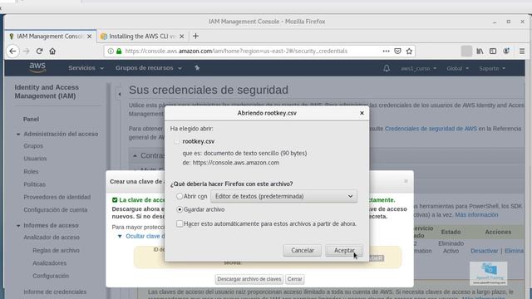The image size is (532, 299).
Task: Open Configuración under Analizador de acceso
Action: (x=51, y=276)
